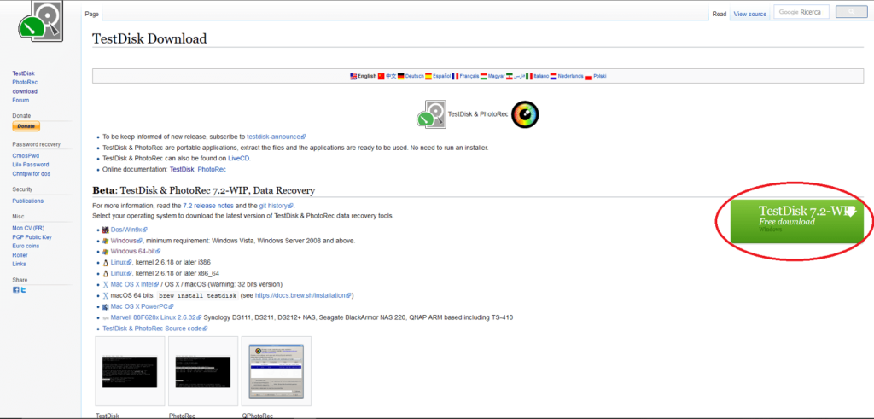Open the QPhotoRec screenshot thumbnail
874x419 pixels.
[x=277, y=372]
